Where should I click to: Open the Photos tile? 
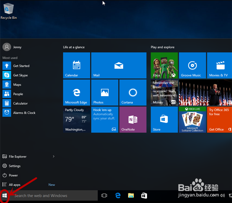[x=105, y=93]
